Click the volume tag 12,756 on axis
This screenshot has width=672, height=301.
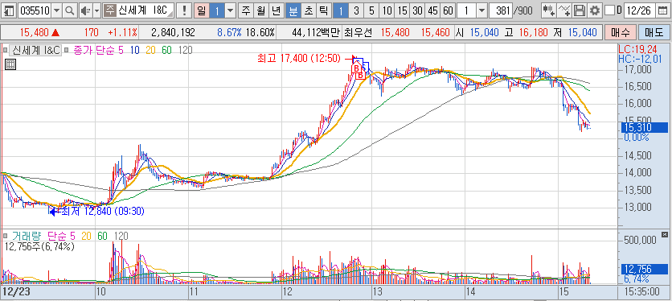tap(644, 270)
